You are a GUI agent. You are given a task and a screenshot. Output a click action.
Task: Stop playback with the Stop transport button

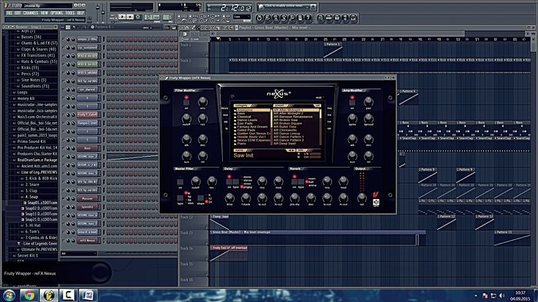130,17
